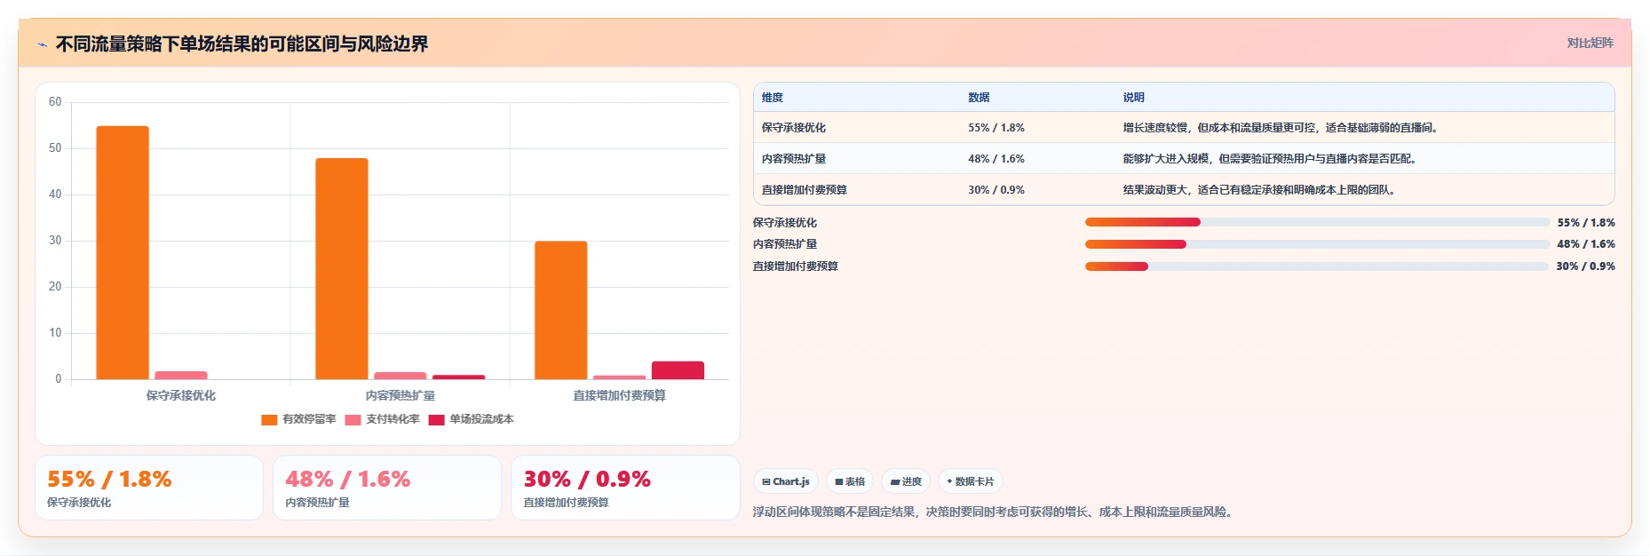1650x556 pixels.
Task: Click the heading 不同流量策略下单场结果
Action: [x=242, y=44]
